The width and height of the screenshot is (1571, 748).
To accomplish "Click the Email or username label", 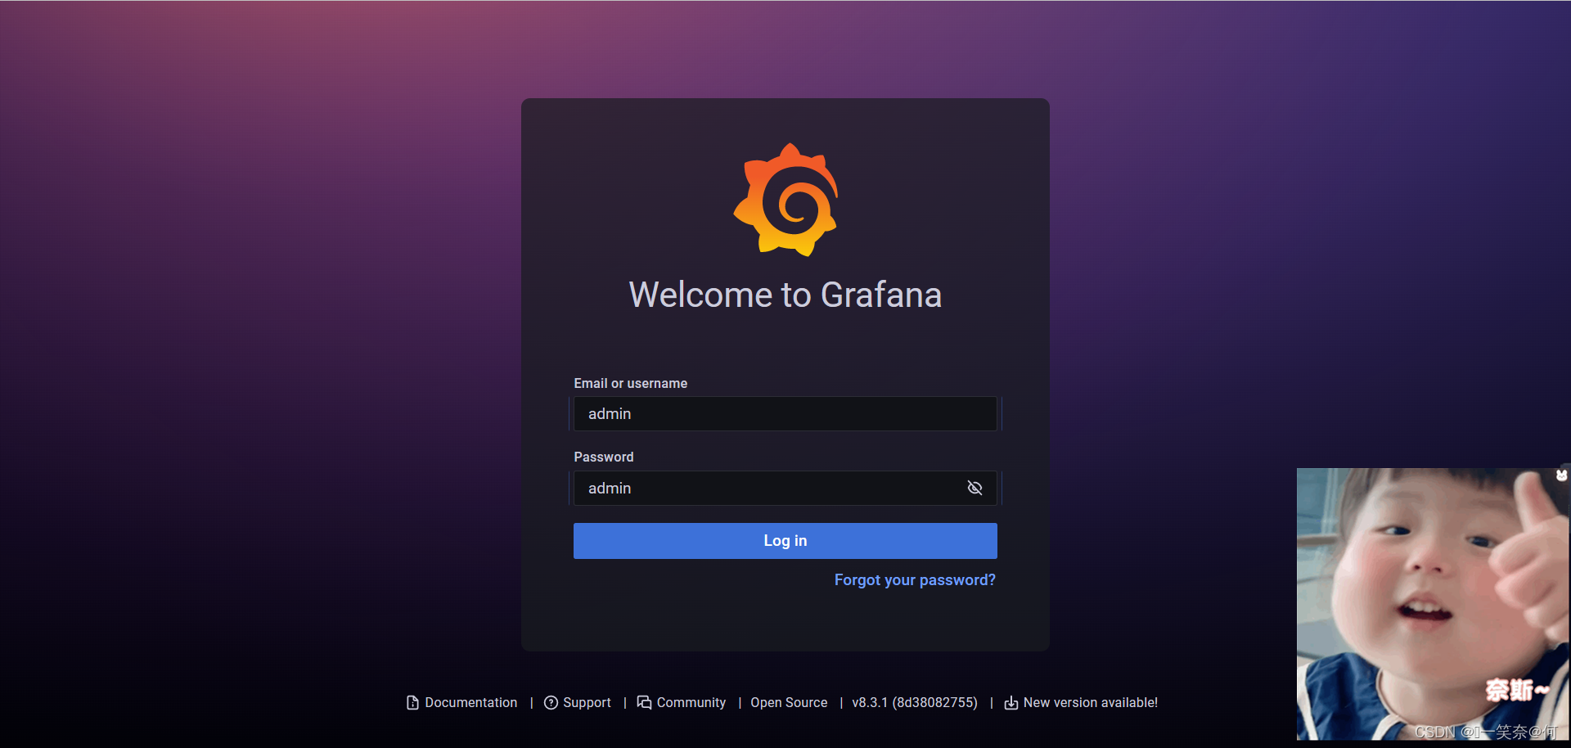I will (631, 384).
